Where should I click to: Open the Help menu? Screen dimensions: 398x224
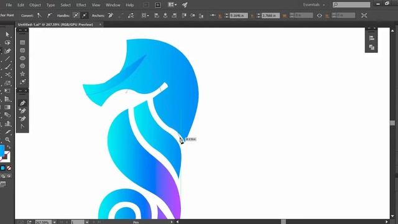(130, 5)
